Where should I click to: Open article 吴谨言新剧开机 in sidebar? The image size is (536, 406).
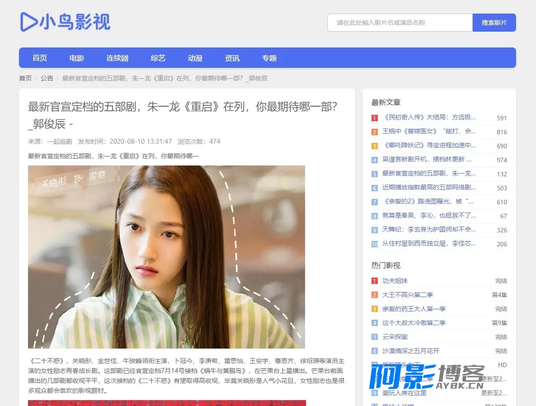coord(427,160)
